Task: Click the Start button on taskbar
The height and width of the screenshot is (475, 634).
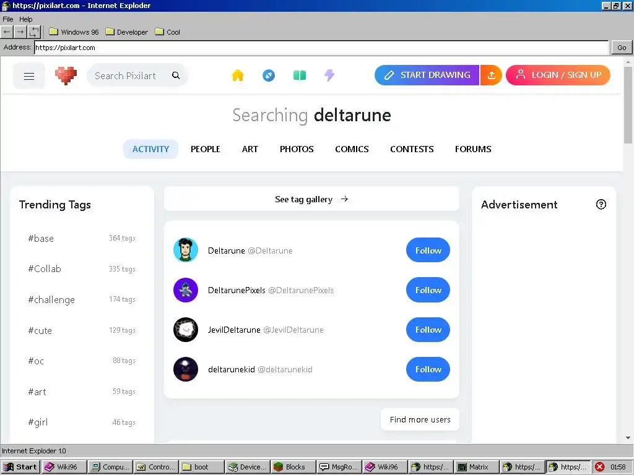Action: click(x=20, y=467)
